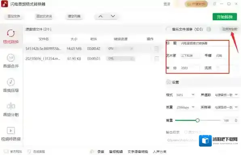Select the 原文件夹 output radio option
Screen dimensions: 241x155
pos(194,132)
